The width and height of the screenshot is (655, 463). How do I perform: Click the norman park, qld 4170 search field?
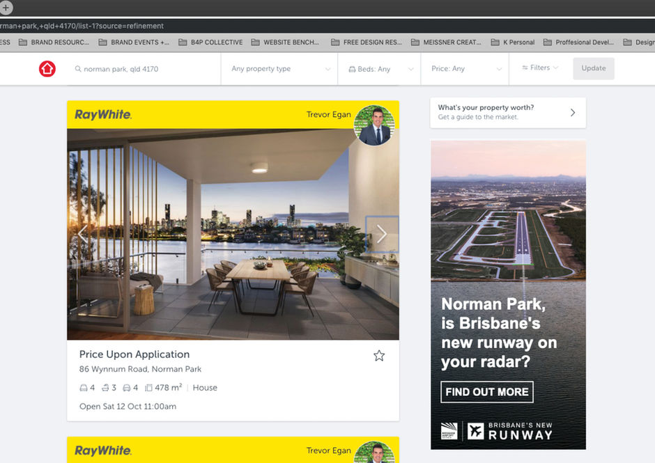(144, 69)
